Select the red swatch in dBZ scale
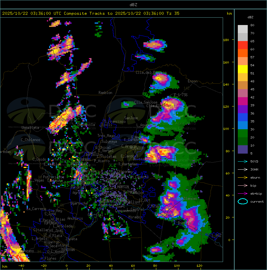Viewport: 267px width, 270px height. (x=243, y=45)
